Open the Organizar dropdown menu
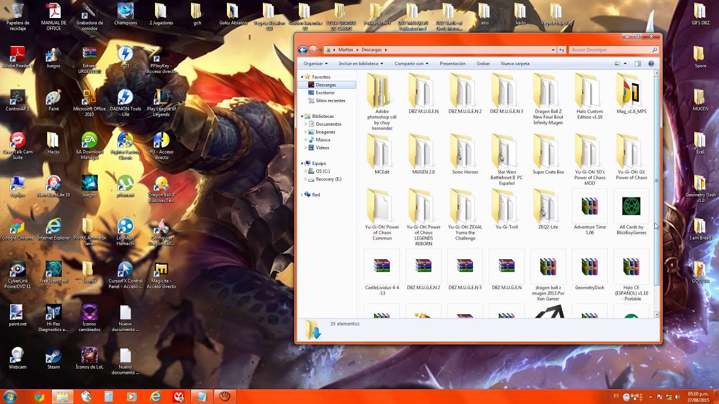Viewport: 719px width, 404px height. pyautogui.click(x=315, y=63)
